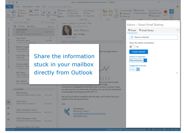Switch to the Share tab
Image resolution: width=188 pixels, height=133 pixels.
tap(132, 30)
